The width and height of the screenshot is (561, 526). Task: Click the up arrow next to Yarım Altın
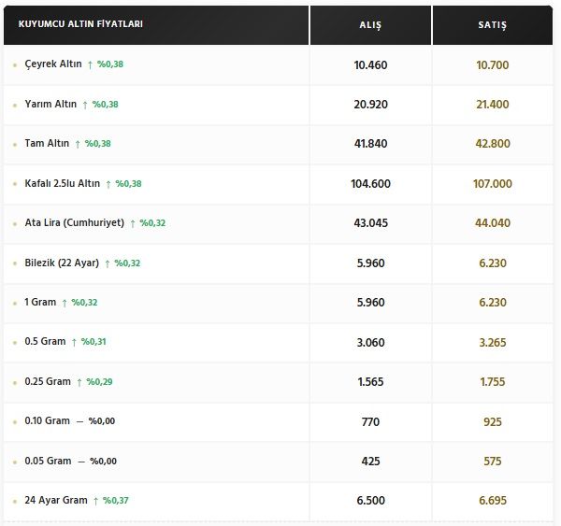coord(85,105)
